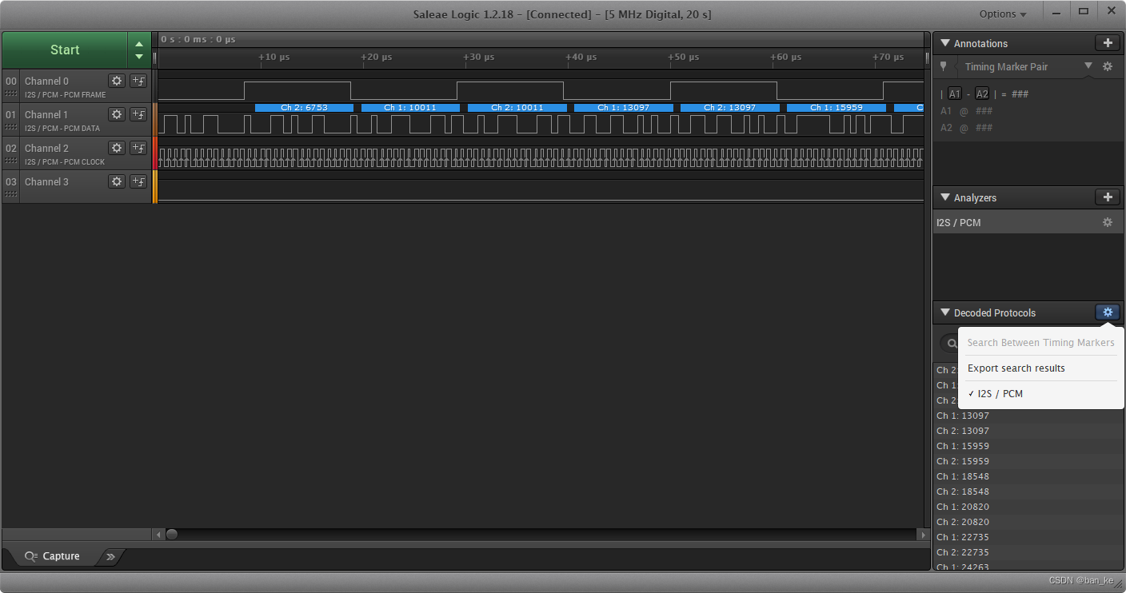Viewport: 1126px width, 593px height.
Task: Open capture settings arrows beside Start
Action: click(x=139, y=50)
